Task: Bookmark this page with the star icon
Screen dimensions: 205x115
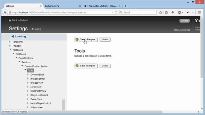Action: click(x=160, y=12)
